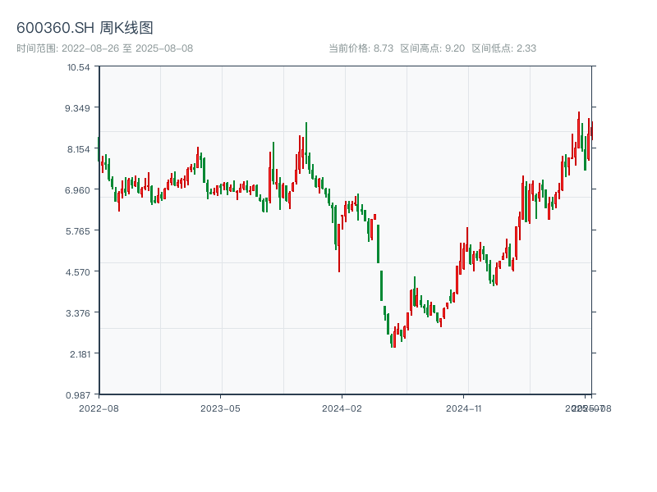Click the 0.987 y-axis bottom label
Viewport: 657px width, 492px height.
tap(79, 394)
